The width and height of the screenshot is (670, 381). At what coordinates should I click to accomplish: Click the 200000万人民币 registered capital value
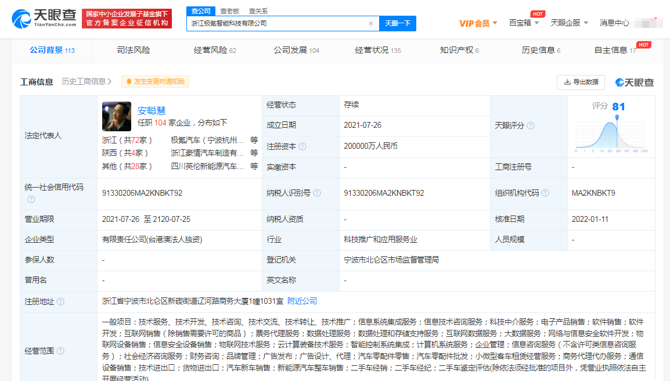tap(370, 146)
